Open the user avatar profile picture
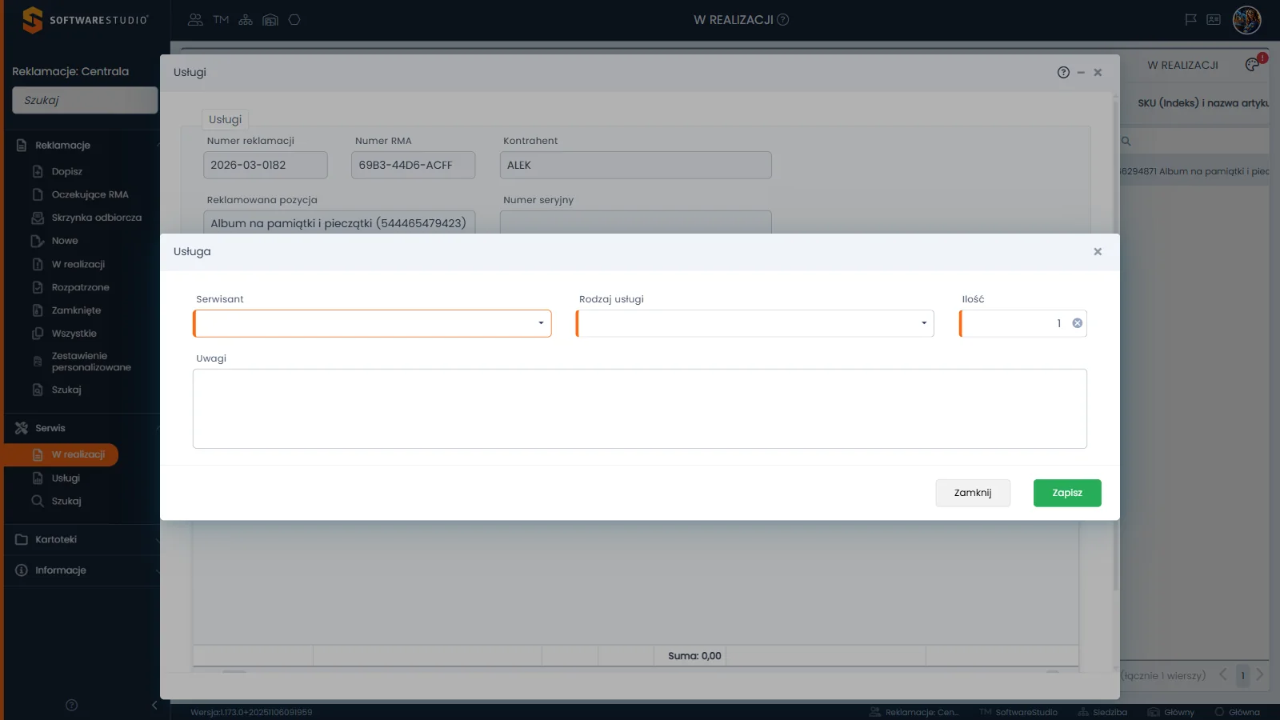 pyautogui.click(x=1246, y=20)
